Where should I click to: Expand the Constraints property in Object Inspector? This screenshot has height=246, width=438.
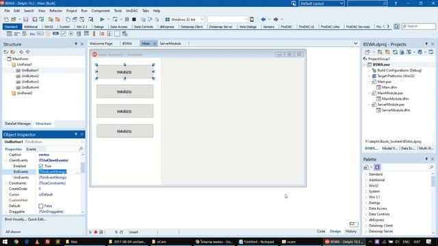[x=6, y=183]
